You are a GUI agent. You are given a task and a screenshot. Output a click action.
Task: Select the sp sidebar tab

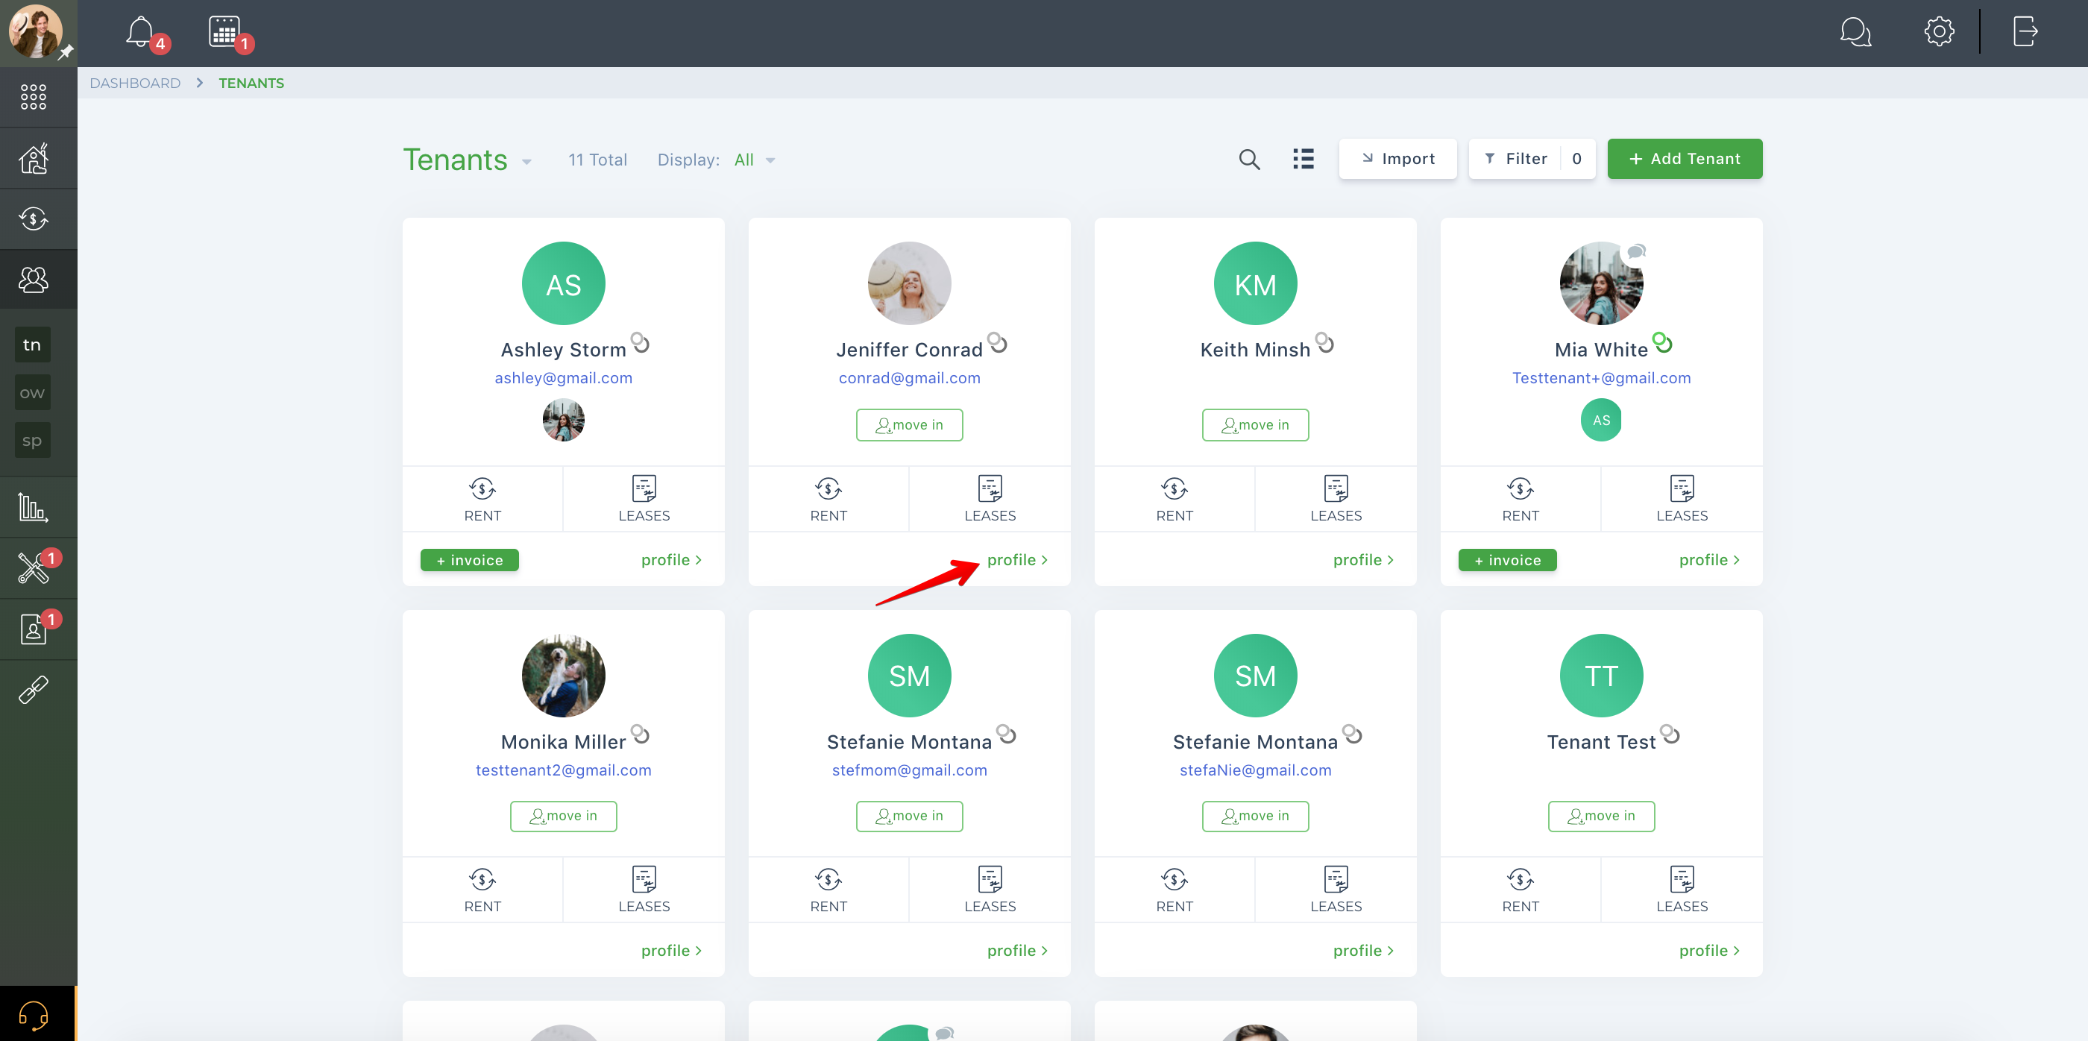[32, 440]
